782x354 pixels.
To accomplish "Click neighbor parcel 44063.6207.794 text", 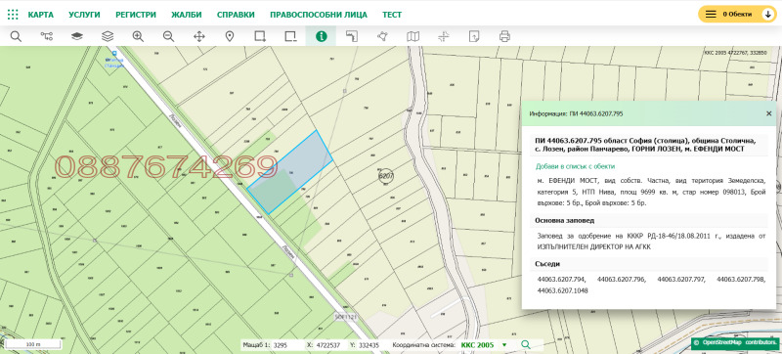I will [561, 280].
